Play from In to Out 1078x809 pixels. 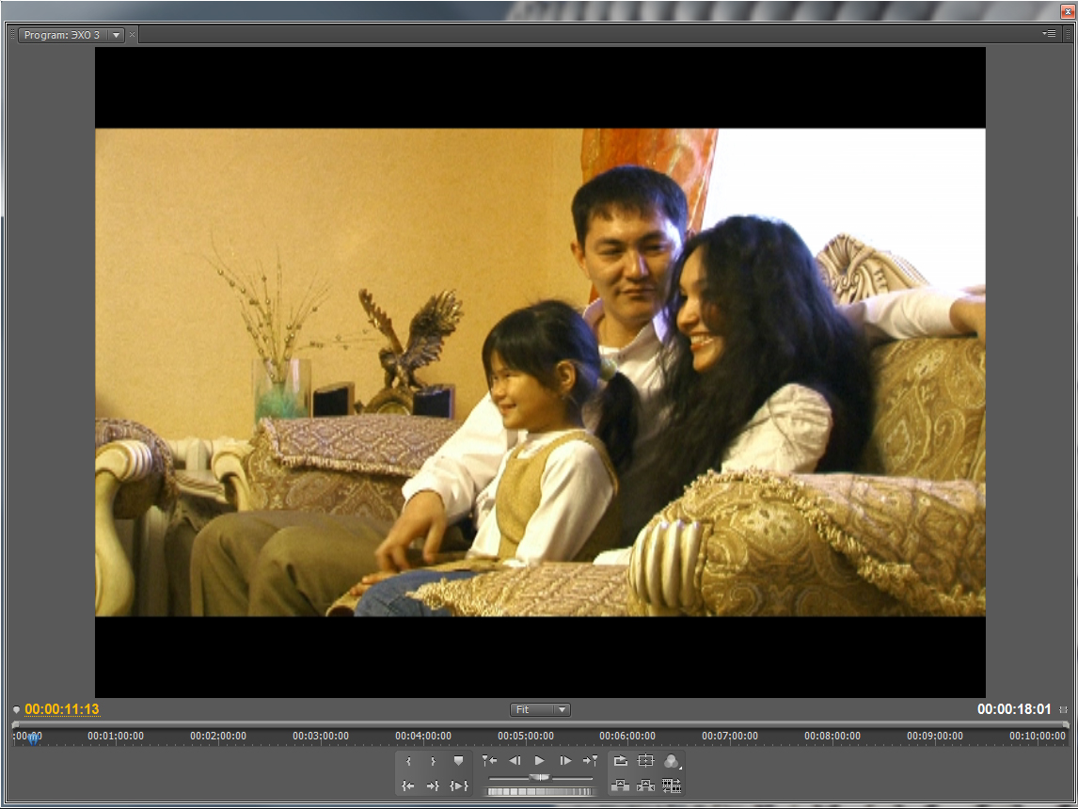[x=458, y=785]
